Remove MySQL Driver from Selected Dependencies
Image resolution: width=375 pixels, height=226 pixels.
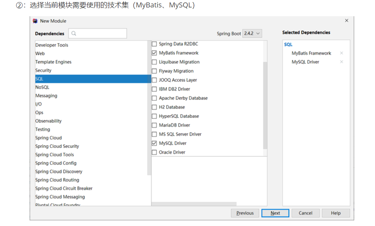(341, 62)
